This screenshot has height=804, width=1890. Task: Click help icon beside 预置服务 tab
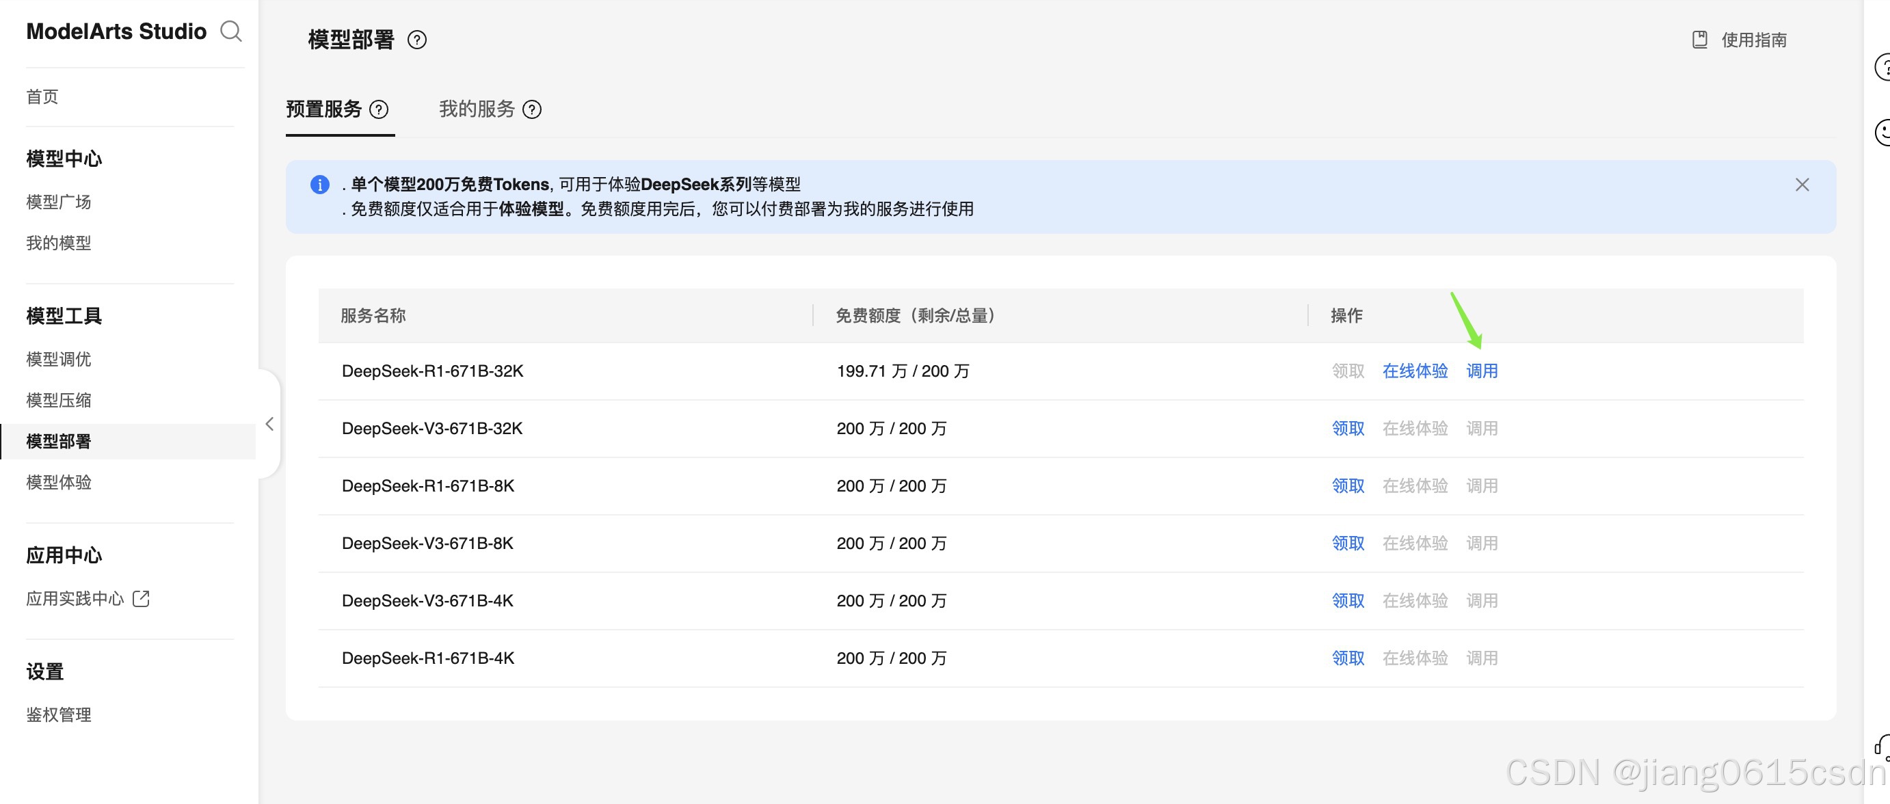379,110
